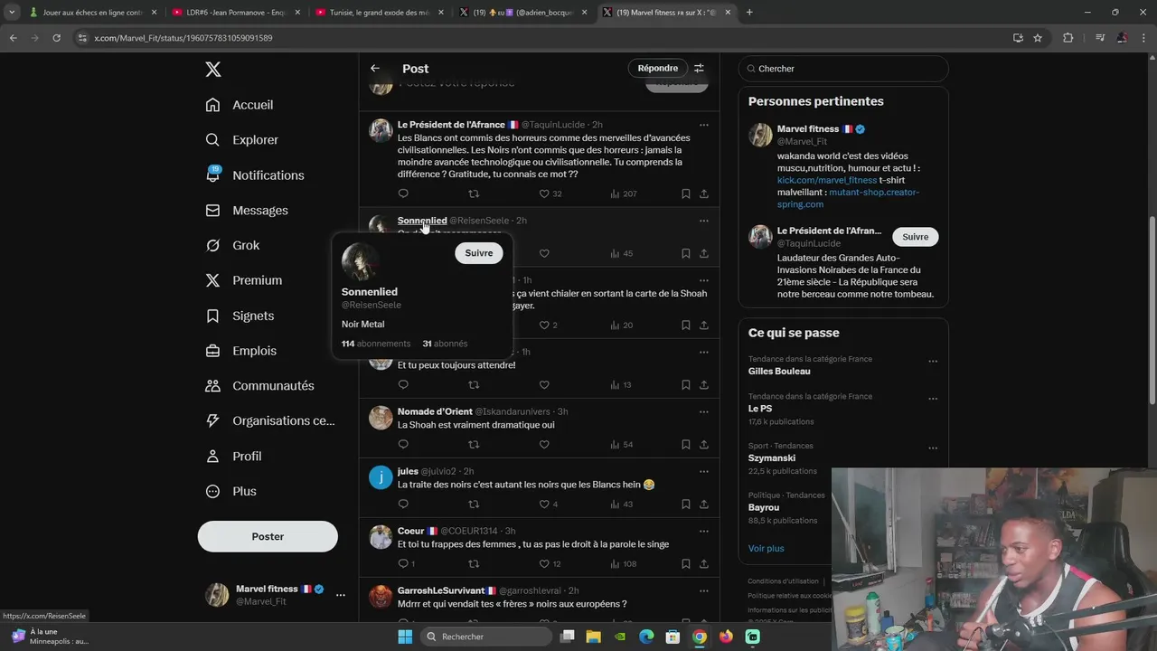The image size is (1157, 651).
Task: Open more options on Le Président reply
Action: click(x=704, y=125)
